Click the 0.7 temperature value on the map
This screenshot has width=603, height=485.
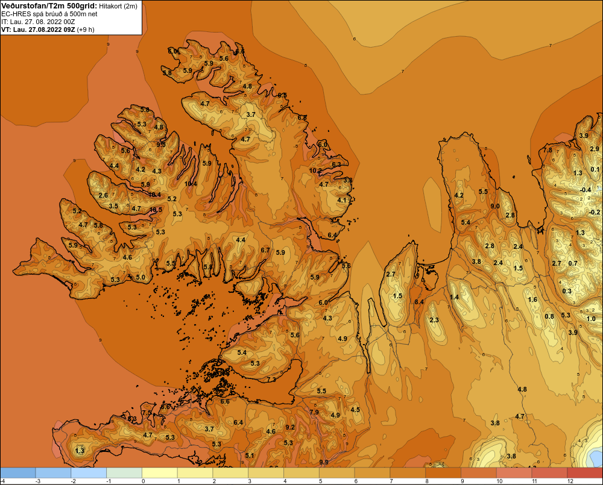573,263
